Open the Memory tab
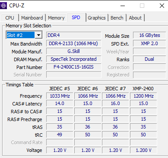This screenshot has width=168, height=158. (56, 18)
